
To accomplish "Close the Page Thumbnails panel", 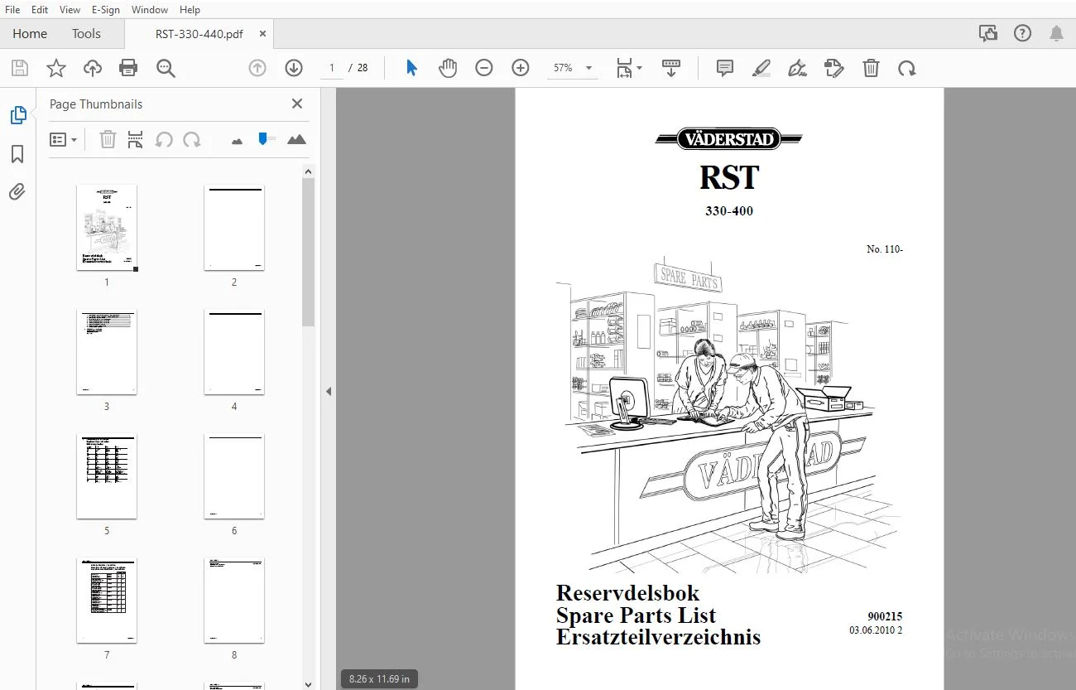I will click(297, 104).
